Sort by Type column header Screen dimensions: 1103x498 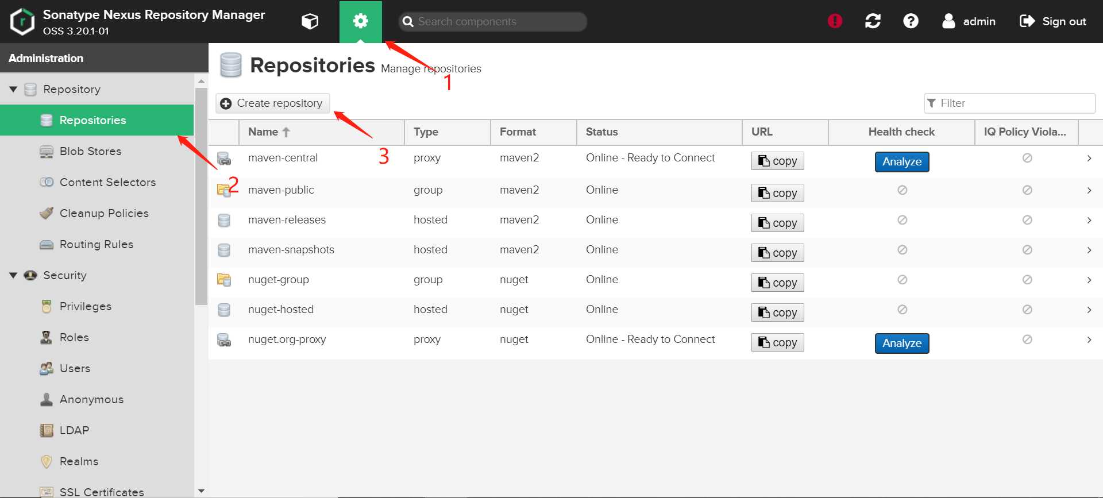point(448,132)
